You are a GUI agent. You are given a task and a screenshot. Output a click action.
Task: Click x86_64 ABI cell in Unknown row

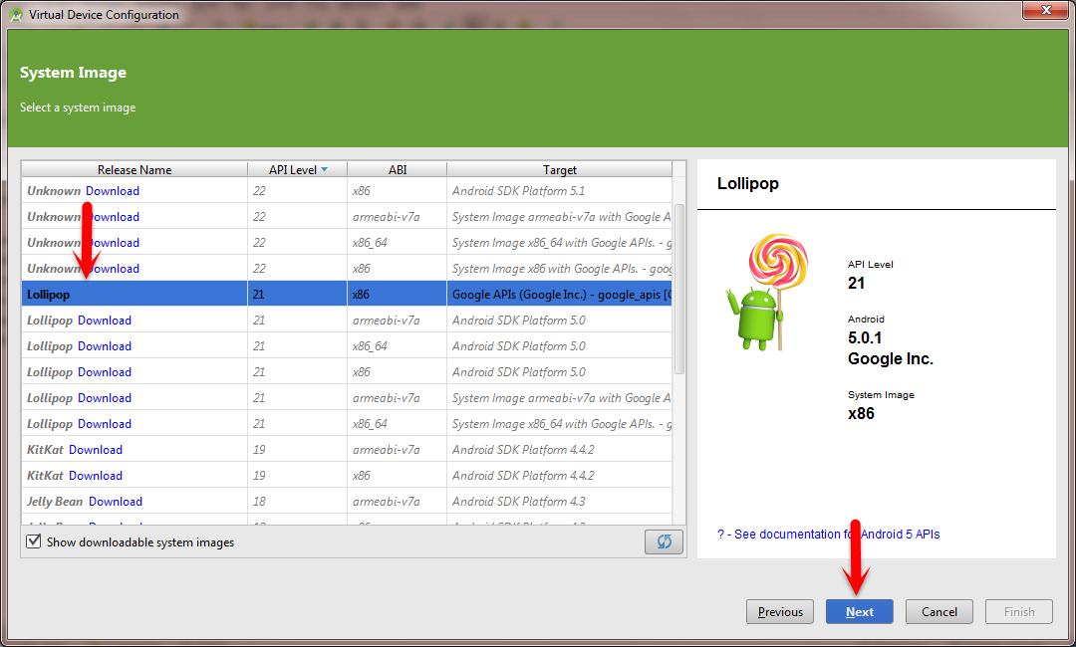[x=397, y=243]
